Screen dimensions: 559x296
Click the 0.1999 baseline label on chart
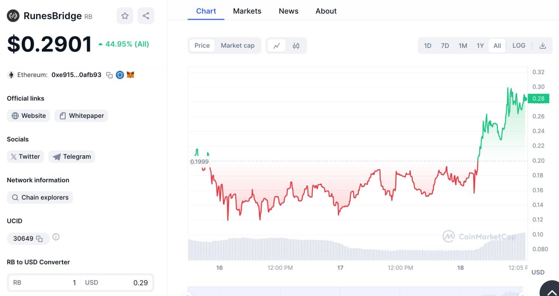coord(199,162)
